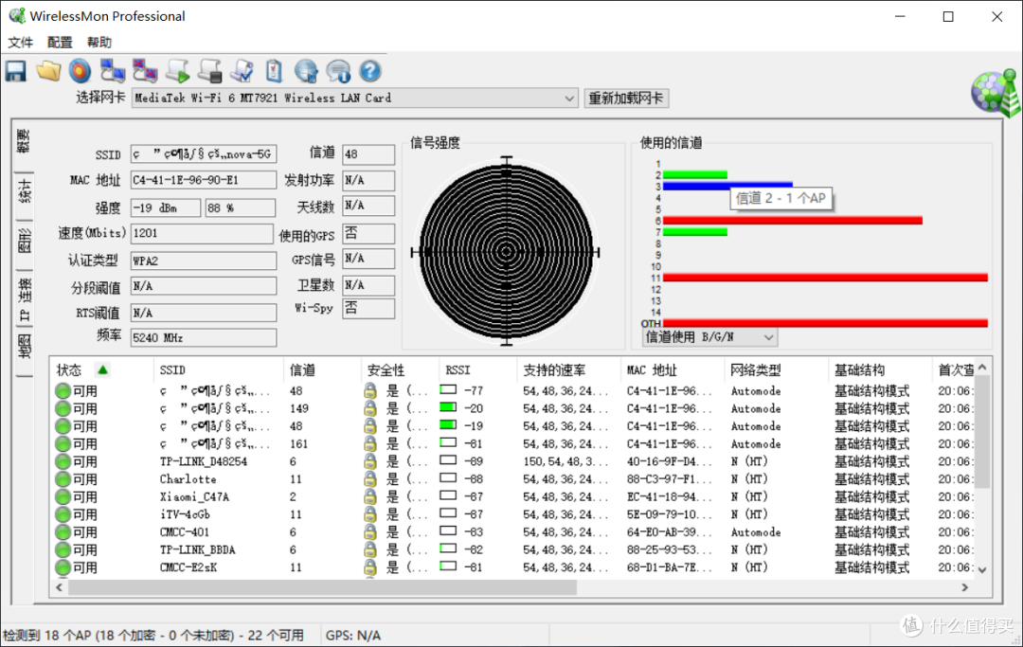
Task: Switch to the 统计 vertical tab
Action: click(24, 191)
